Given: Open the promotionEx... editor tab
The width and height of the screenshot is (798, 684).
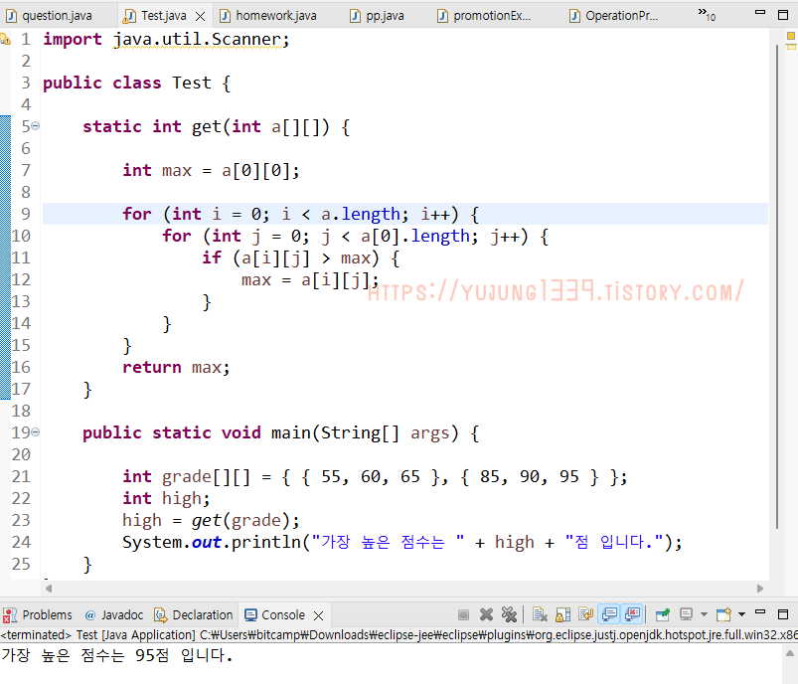Looking at the screenshot, I should click(x=484, y=16).
